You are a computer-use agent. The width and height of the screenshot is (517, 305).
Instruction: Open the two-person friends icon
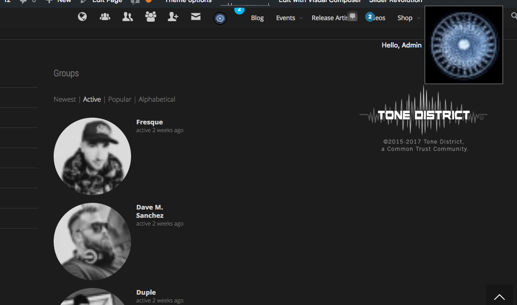coord(127,17)
